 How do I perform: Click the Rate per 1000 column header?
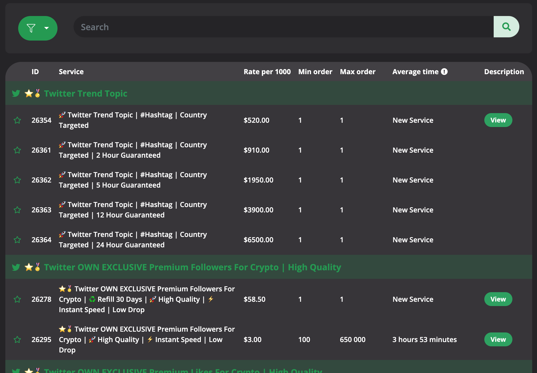tap(267, 72)
